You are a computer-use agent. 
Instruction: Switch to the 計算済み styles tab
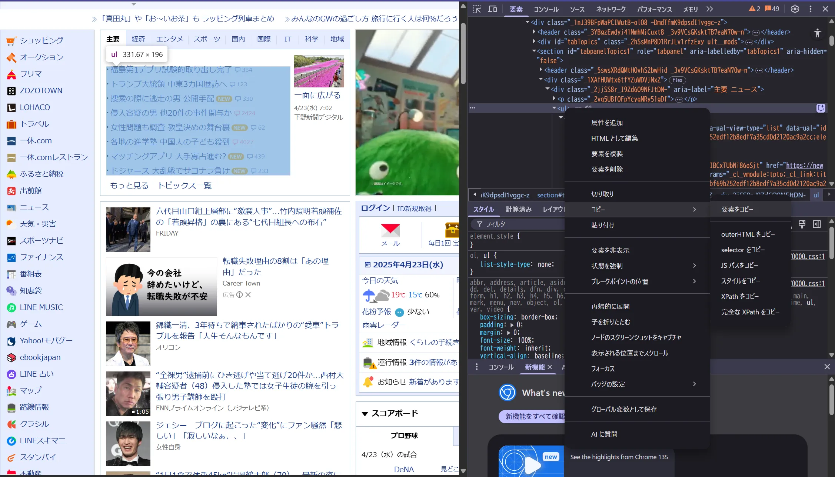pyautogui.click(x=519, y=210)
